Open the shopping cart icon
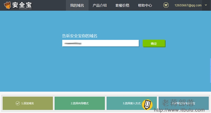 [166, 5]
